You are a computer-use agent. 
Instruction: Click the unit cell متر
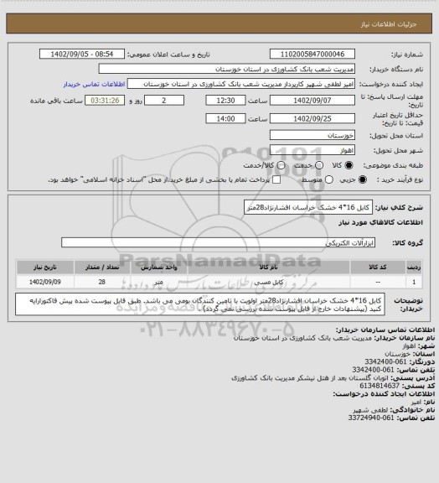[x=159, y=282]
